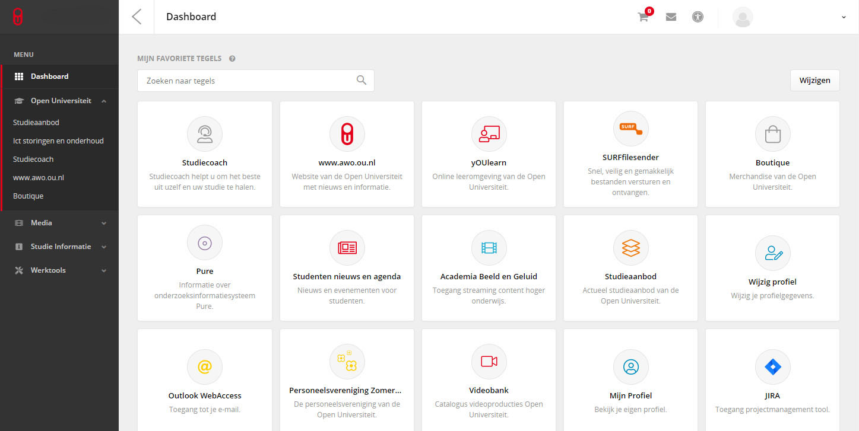Click 'Toegang tot je e-mail.' text

205,409
